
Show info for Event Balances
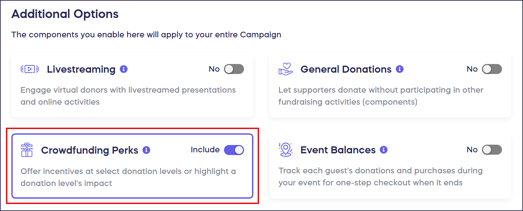click(x=384, y=150)
